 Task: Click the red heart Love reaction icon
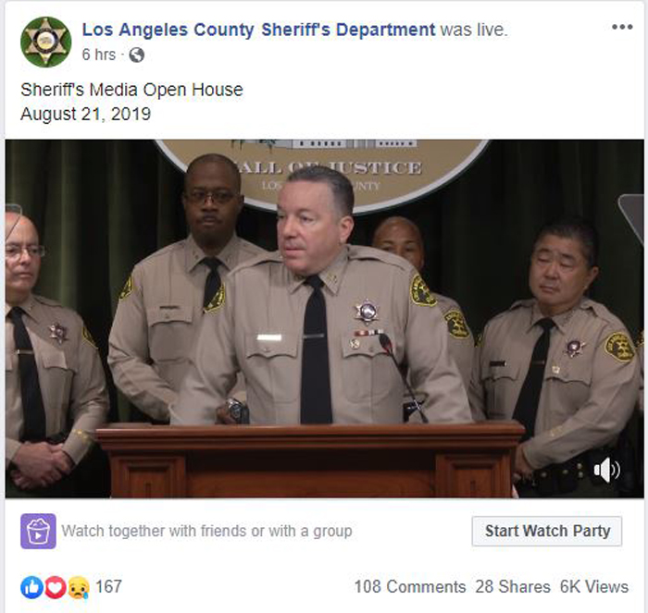[55, 587]
